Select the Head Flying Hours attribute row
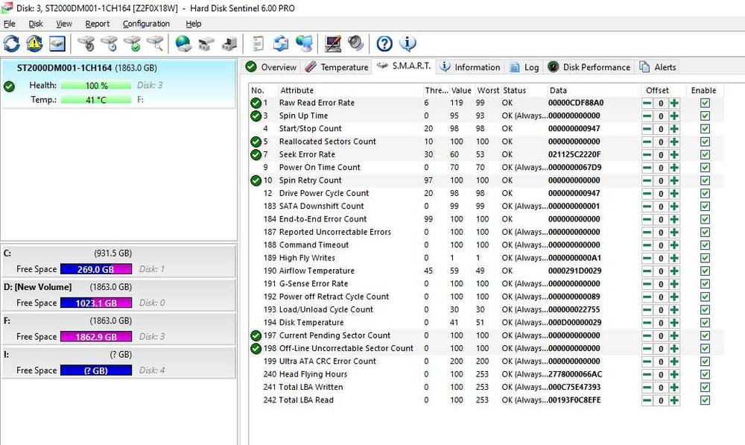 tap(486, 374)
